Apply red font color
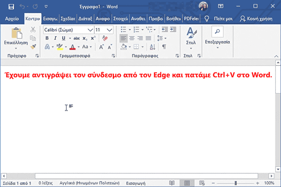 coord(73,47)
